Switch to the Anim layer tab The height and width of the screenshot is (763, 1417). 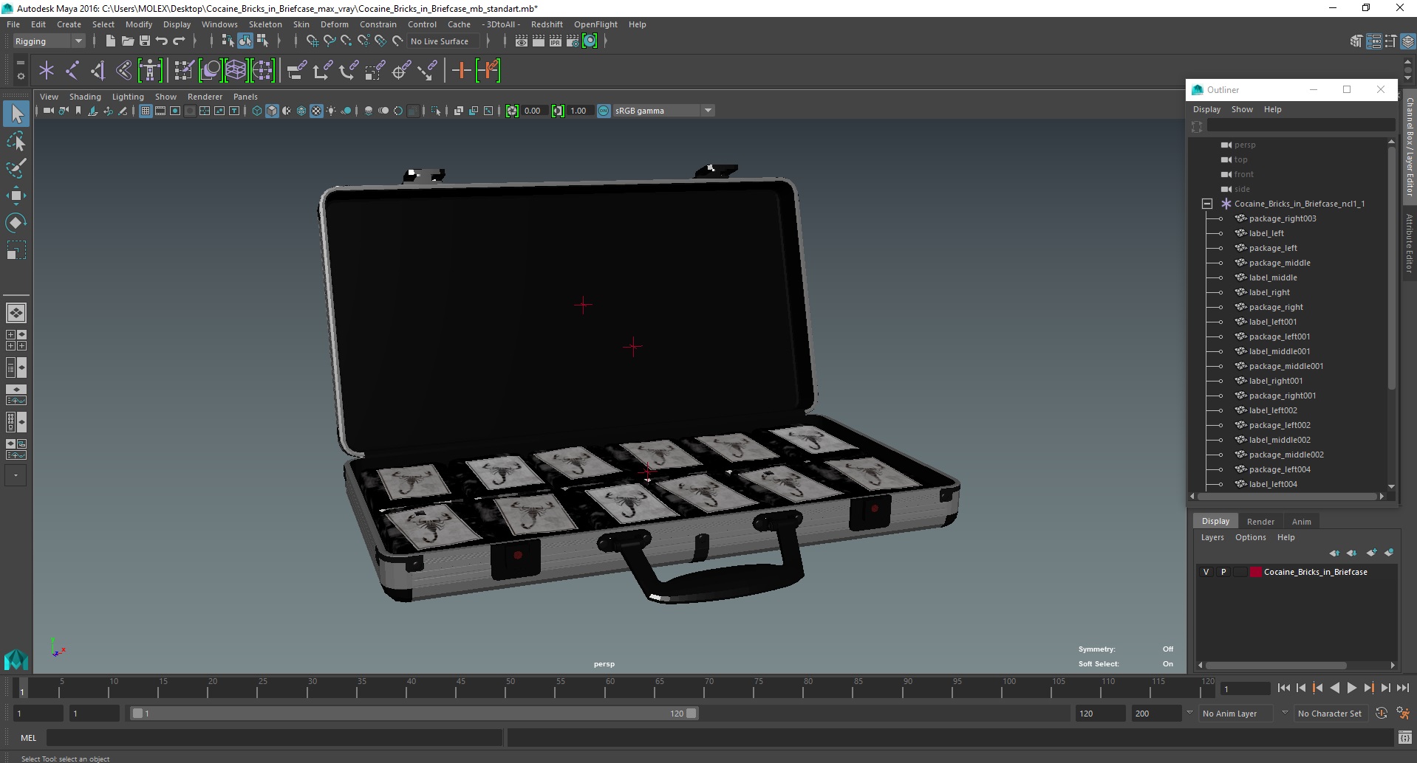[x=1301, y=521]
